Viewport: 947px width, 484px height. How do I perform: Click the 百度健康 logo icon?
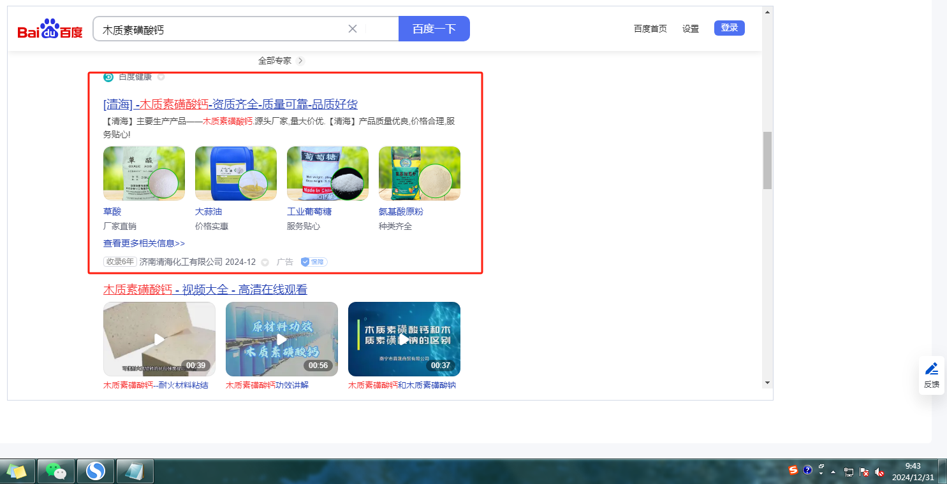click(108, 77)
